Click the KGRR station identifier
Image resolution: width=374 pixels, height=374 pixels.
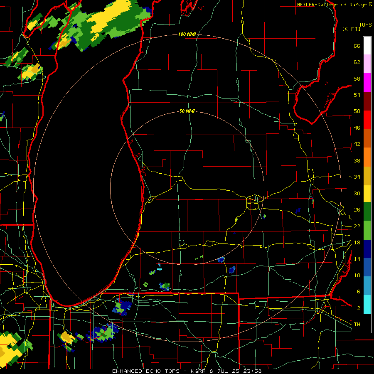click(199, 371)
